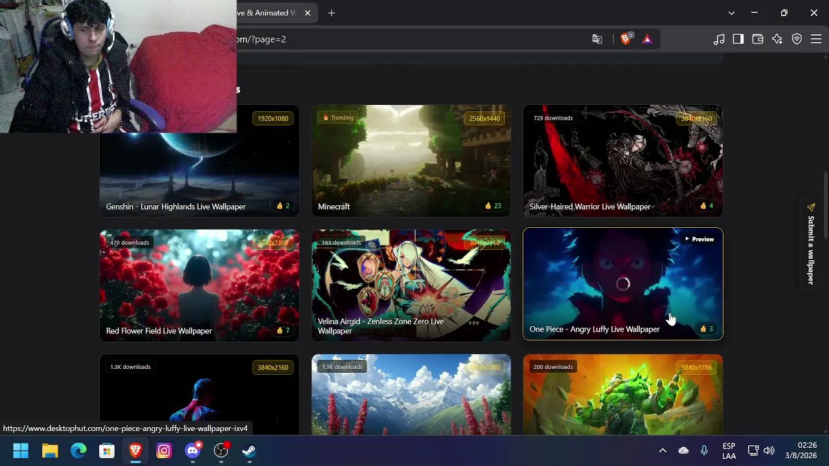The width and height of the screenshot is (829, 466).
Task: Click the 3840x1786 resolution badge
Action: pos(696,368)
